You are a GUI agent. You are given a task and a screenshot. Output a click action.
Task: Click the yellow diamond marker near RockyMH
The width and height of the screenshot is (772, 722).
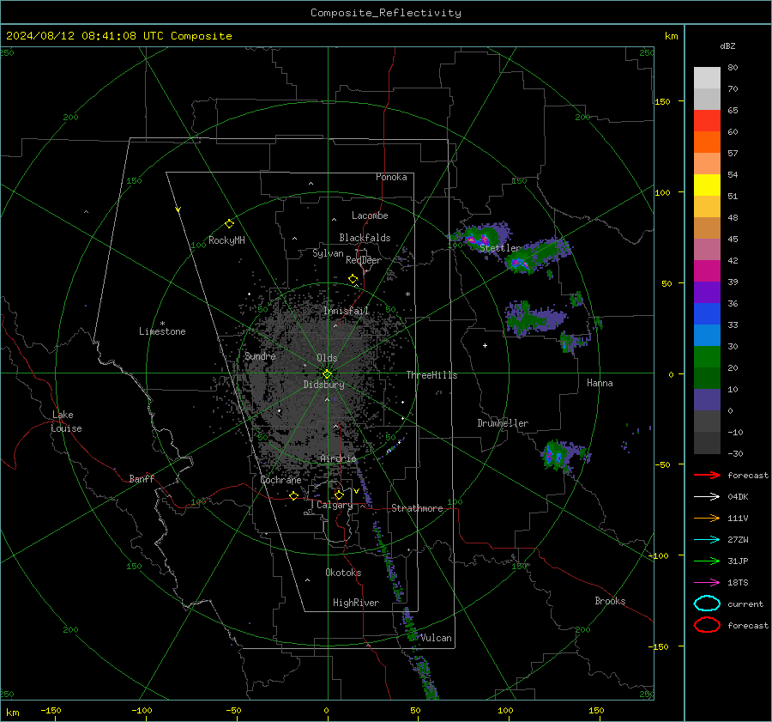tap(229, 224)
